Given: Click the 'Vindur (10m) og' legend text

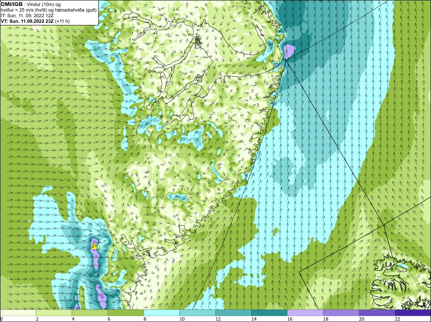Looking at the screenshot, I should (44, 5).
